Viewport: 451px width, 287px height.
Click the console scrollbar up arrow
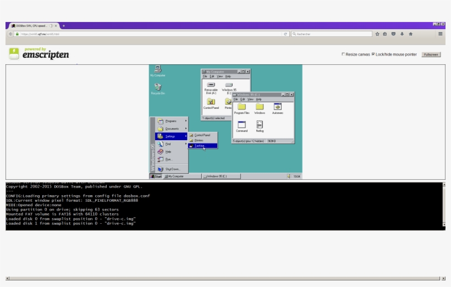tap(444, 184)
